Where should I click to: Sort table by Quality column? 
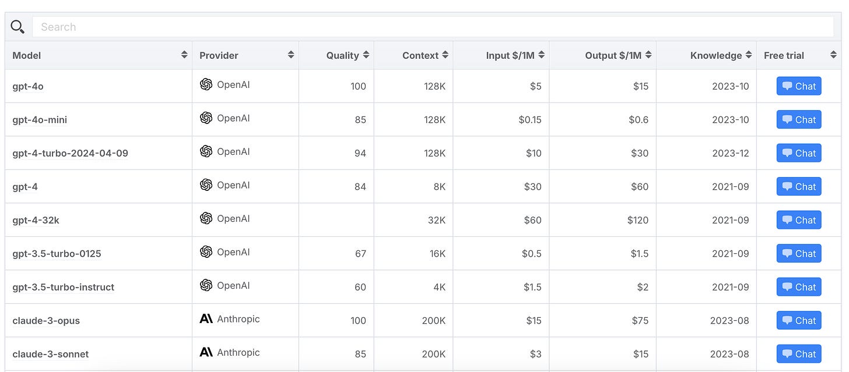[366, 55]
